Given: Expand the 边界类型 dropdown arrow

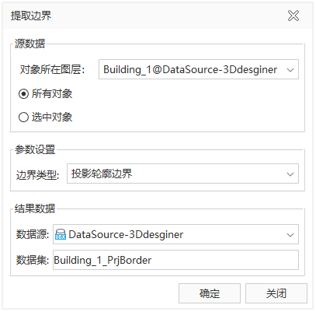Looking at the screenshot, I should coord(290,174).
